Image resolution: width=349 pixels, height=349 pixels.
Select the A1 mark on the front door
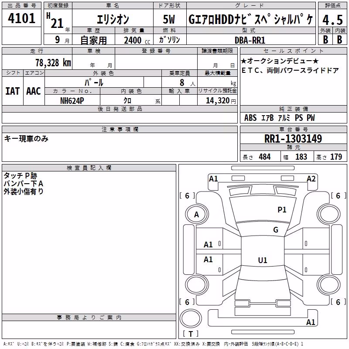point(208,245)
